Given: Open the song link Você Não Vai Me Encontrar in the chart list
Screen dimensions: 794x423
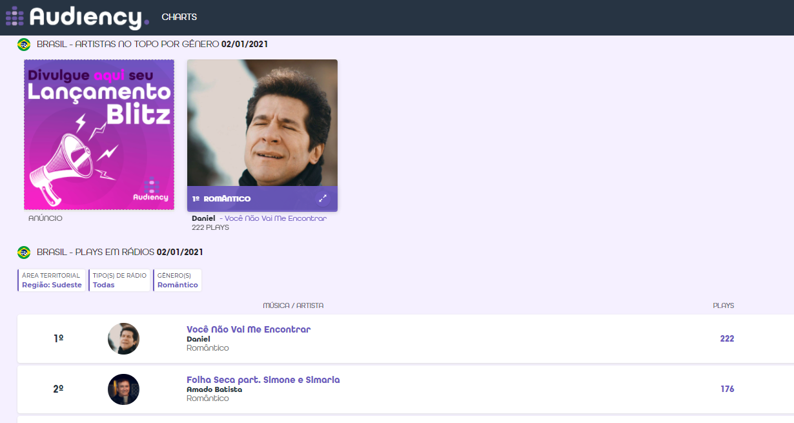Looking at the screenshot, I should pyautogui.click(x=249, y=329).
